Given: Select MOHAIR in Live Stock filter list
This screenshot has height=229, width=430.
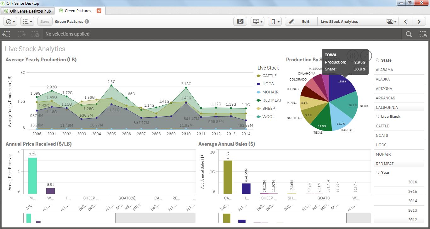Looking at the screenshot, I should click(399, 154).
